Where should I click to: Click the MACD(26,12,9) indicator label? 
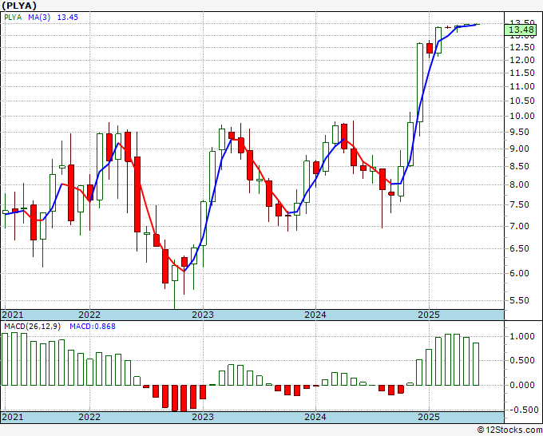[33, 327]
